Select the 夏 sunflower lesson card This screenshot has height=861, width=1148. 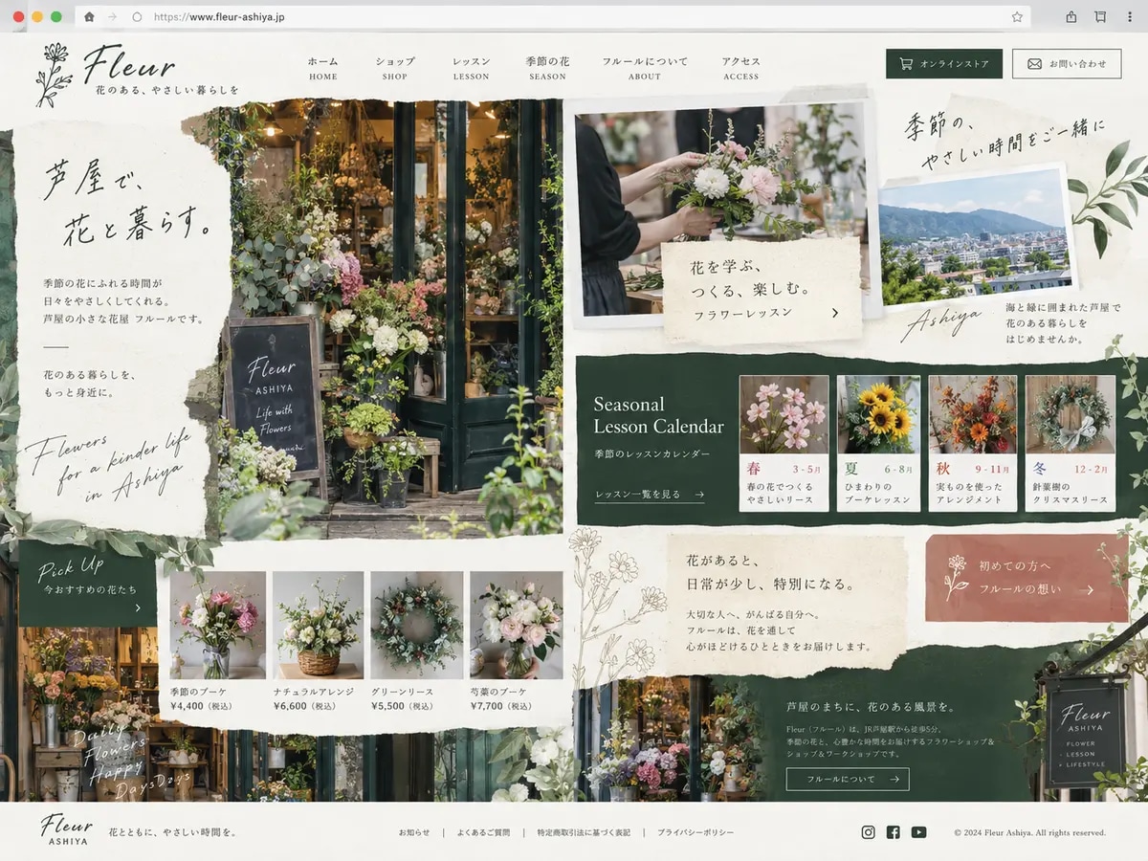coord(879,443)
